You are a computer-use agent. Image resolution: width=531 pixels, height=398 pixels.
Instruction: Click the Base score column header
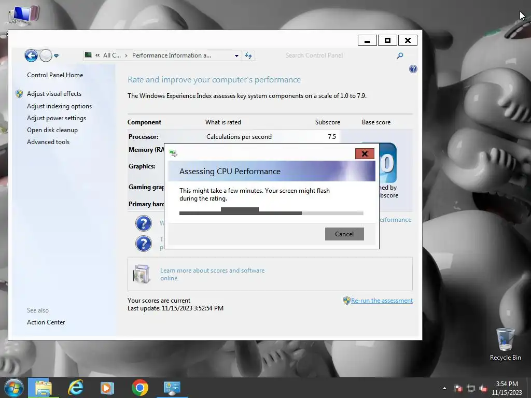(x=376, y=122)
